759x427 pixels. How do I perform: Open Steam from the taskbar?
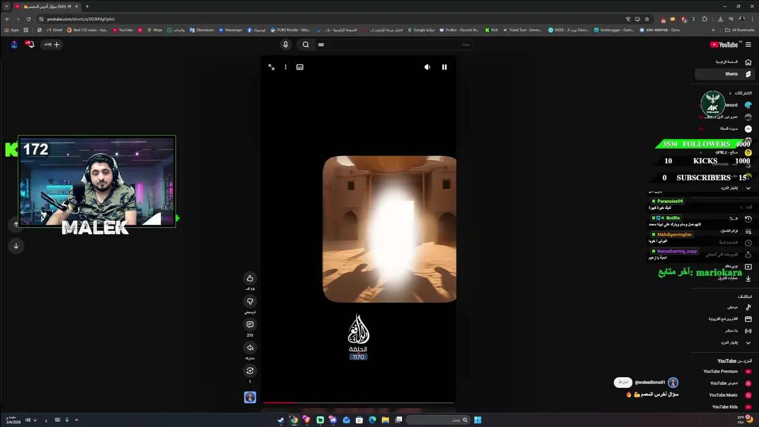281,420
